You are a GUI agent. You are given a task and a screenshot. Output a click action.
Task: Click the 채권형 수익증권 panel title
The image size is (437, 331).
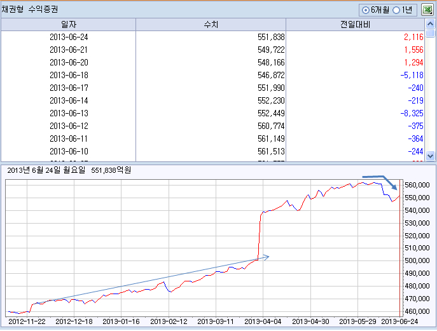(30, 10)
